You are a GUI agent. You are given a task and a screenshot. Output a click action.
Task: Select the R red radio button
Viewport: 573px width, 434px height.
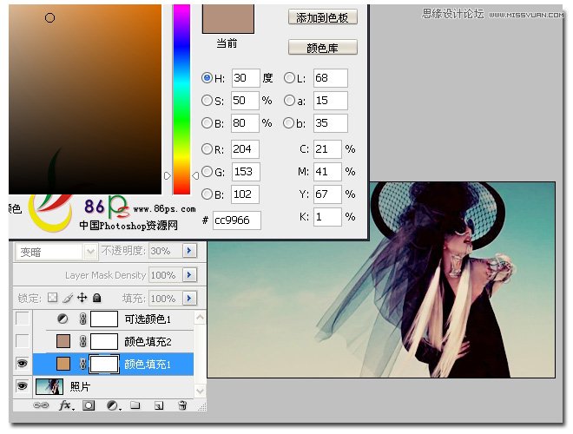207,148
